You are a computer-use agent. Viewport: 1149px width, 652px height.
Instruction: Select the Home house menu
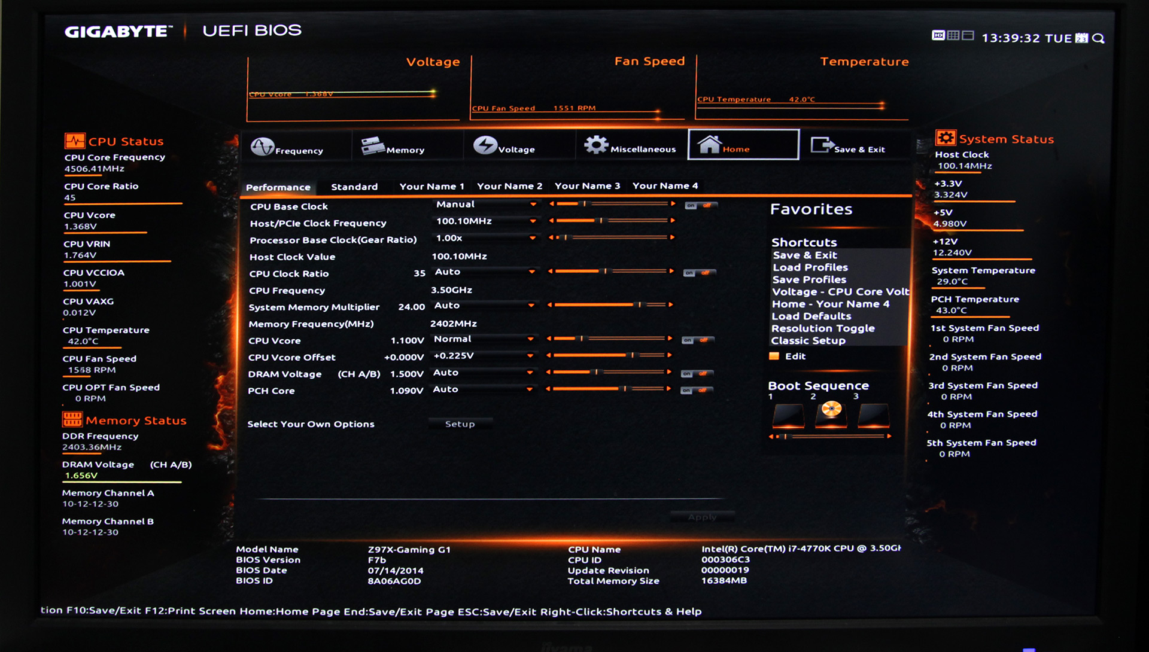click(743, 145)
